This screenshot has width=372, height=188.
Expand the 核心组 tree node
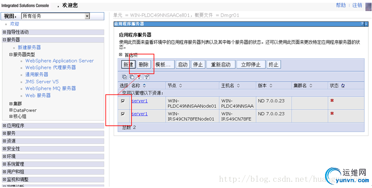point(11,116)
